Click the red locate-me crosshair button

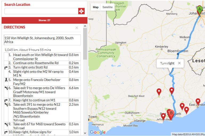[x=81, y=11]
